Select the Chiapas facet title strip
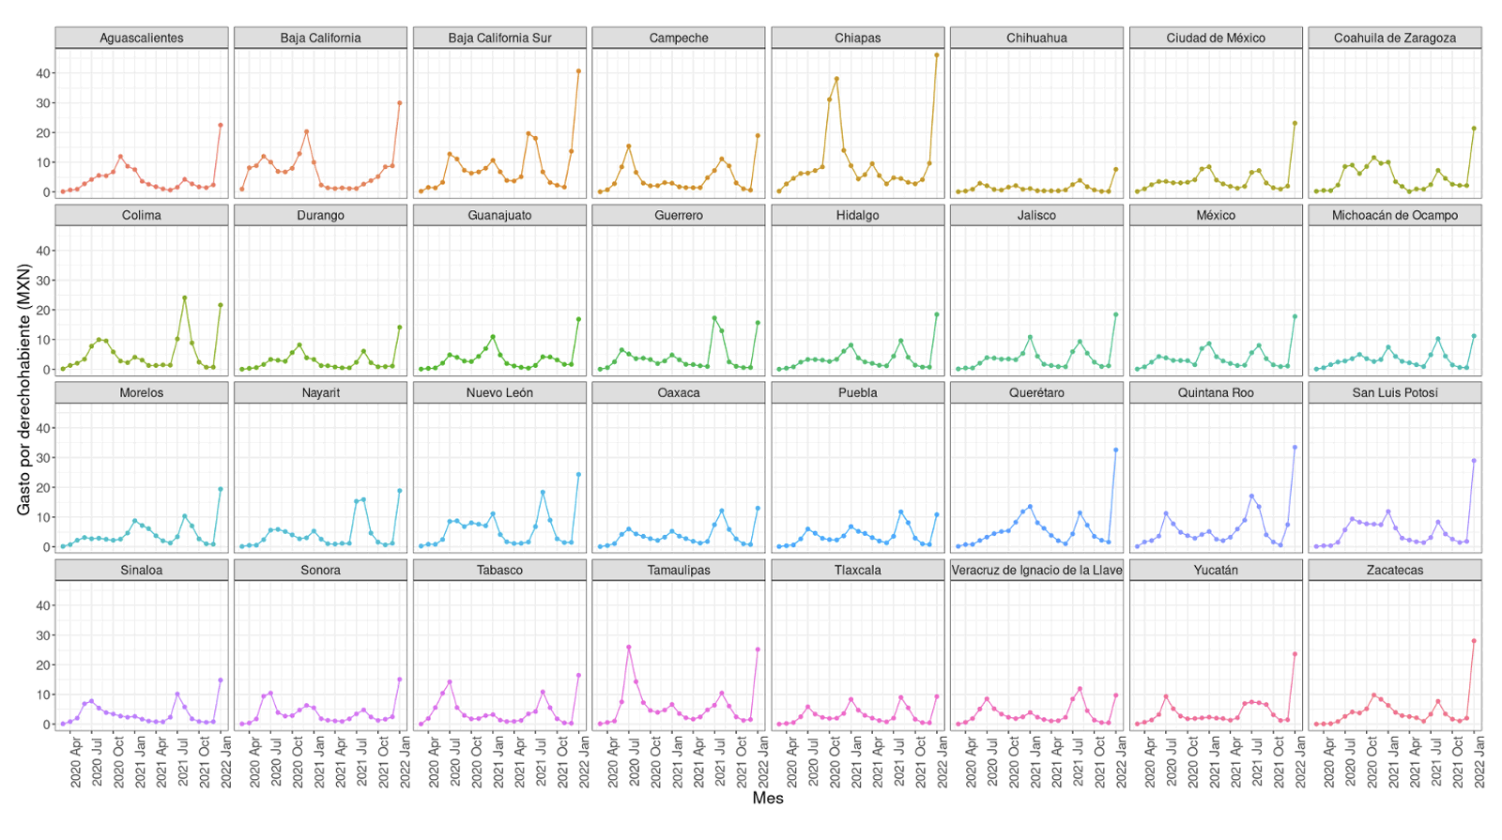This screenshot has width=1502, height=840. 857,38
